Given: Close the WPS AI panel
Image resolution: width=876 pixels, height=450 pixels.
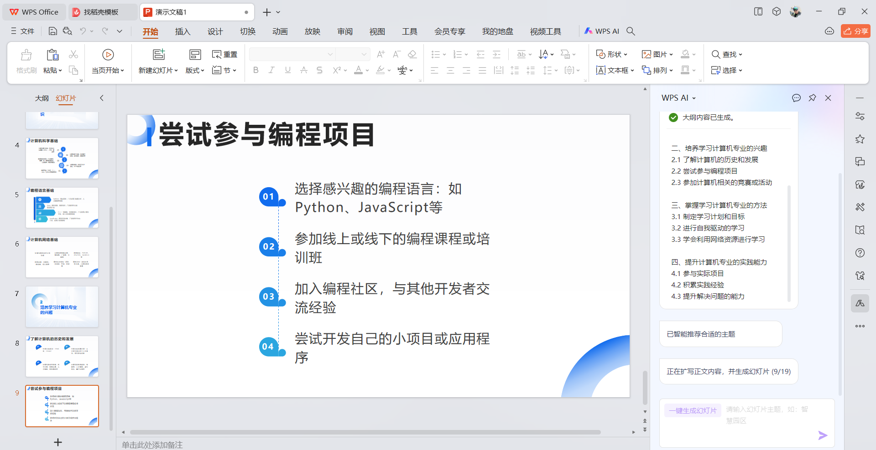Looking at the screenshot, I should pos(828,98).
